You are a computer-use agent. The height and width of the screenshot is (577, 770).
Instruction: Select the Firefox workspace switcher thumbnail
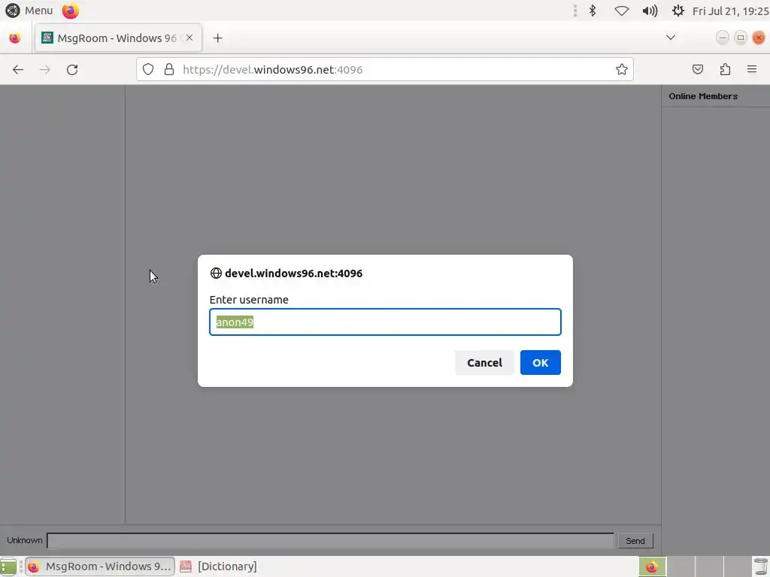click(652, 566)
